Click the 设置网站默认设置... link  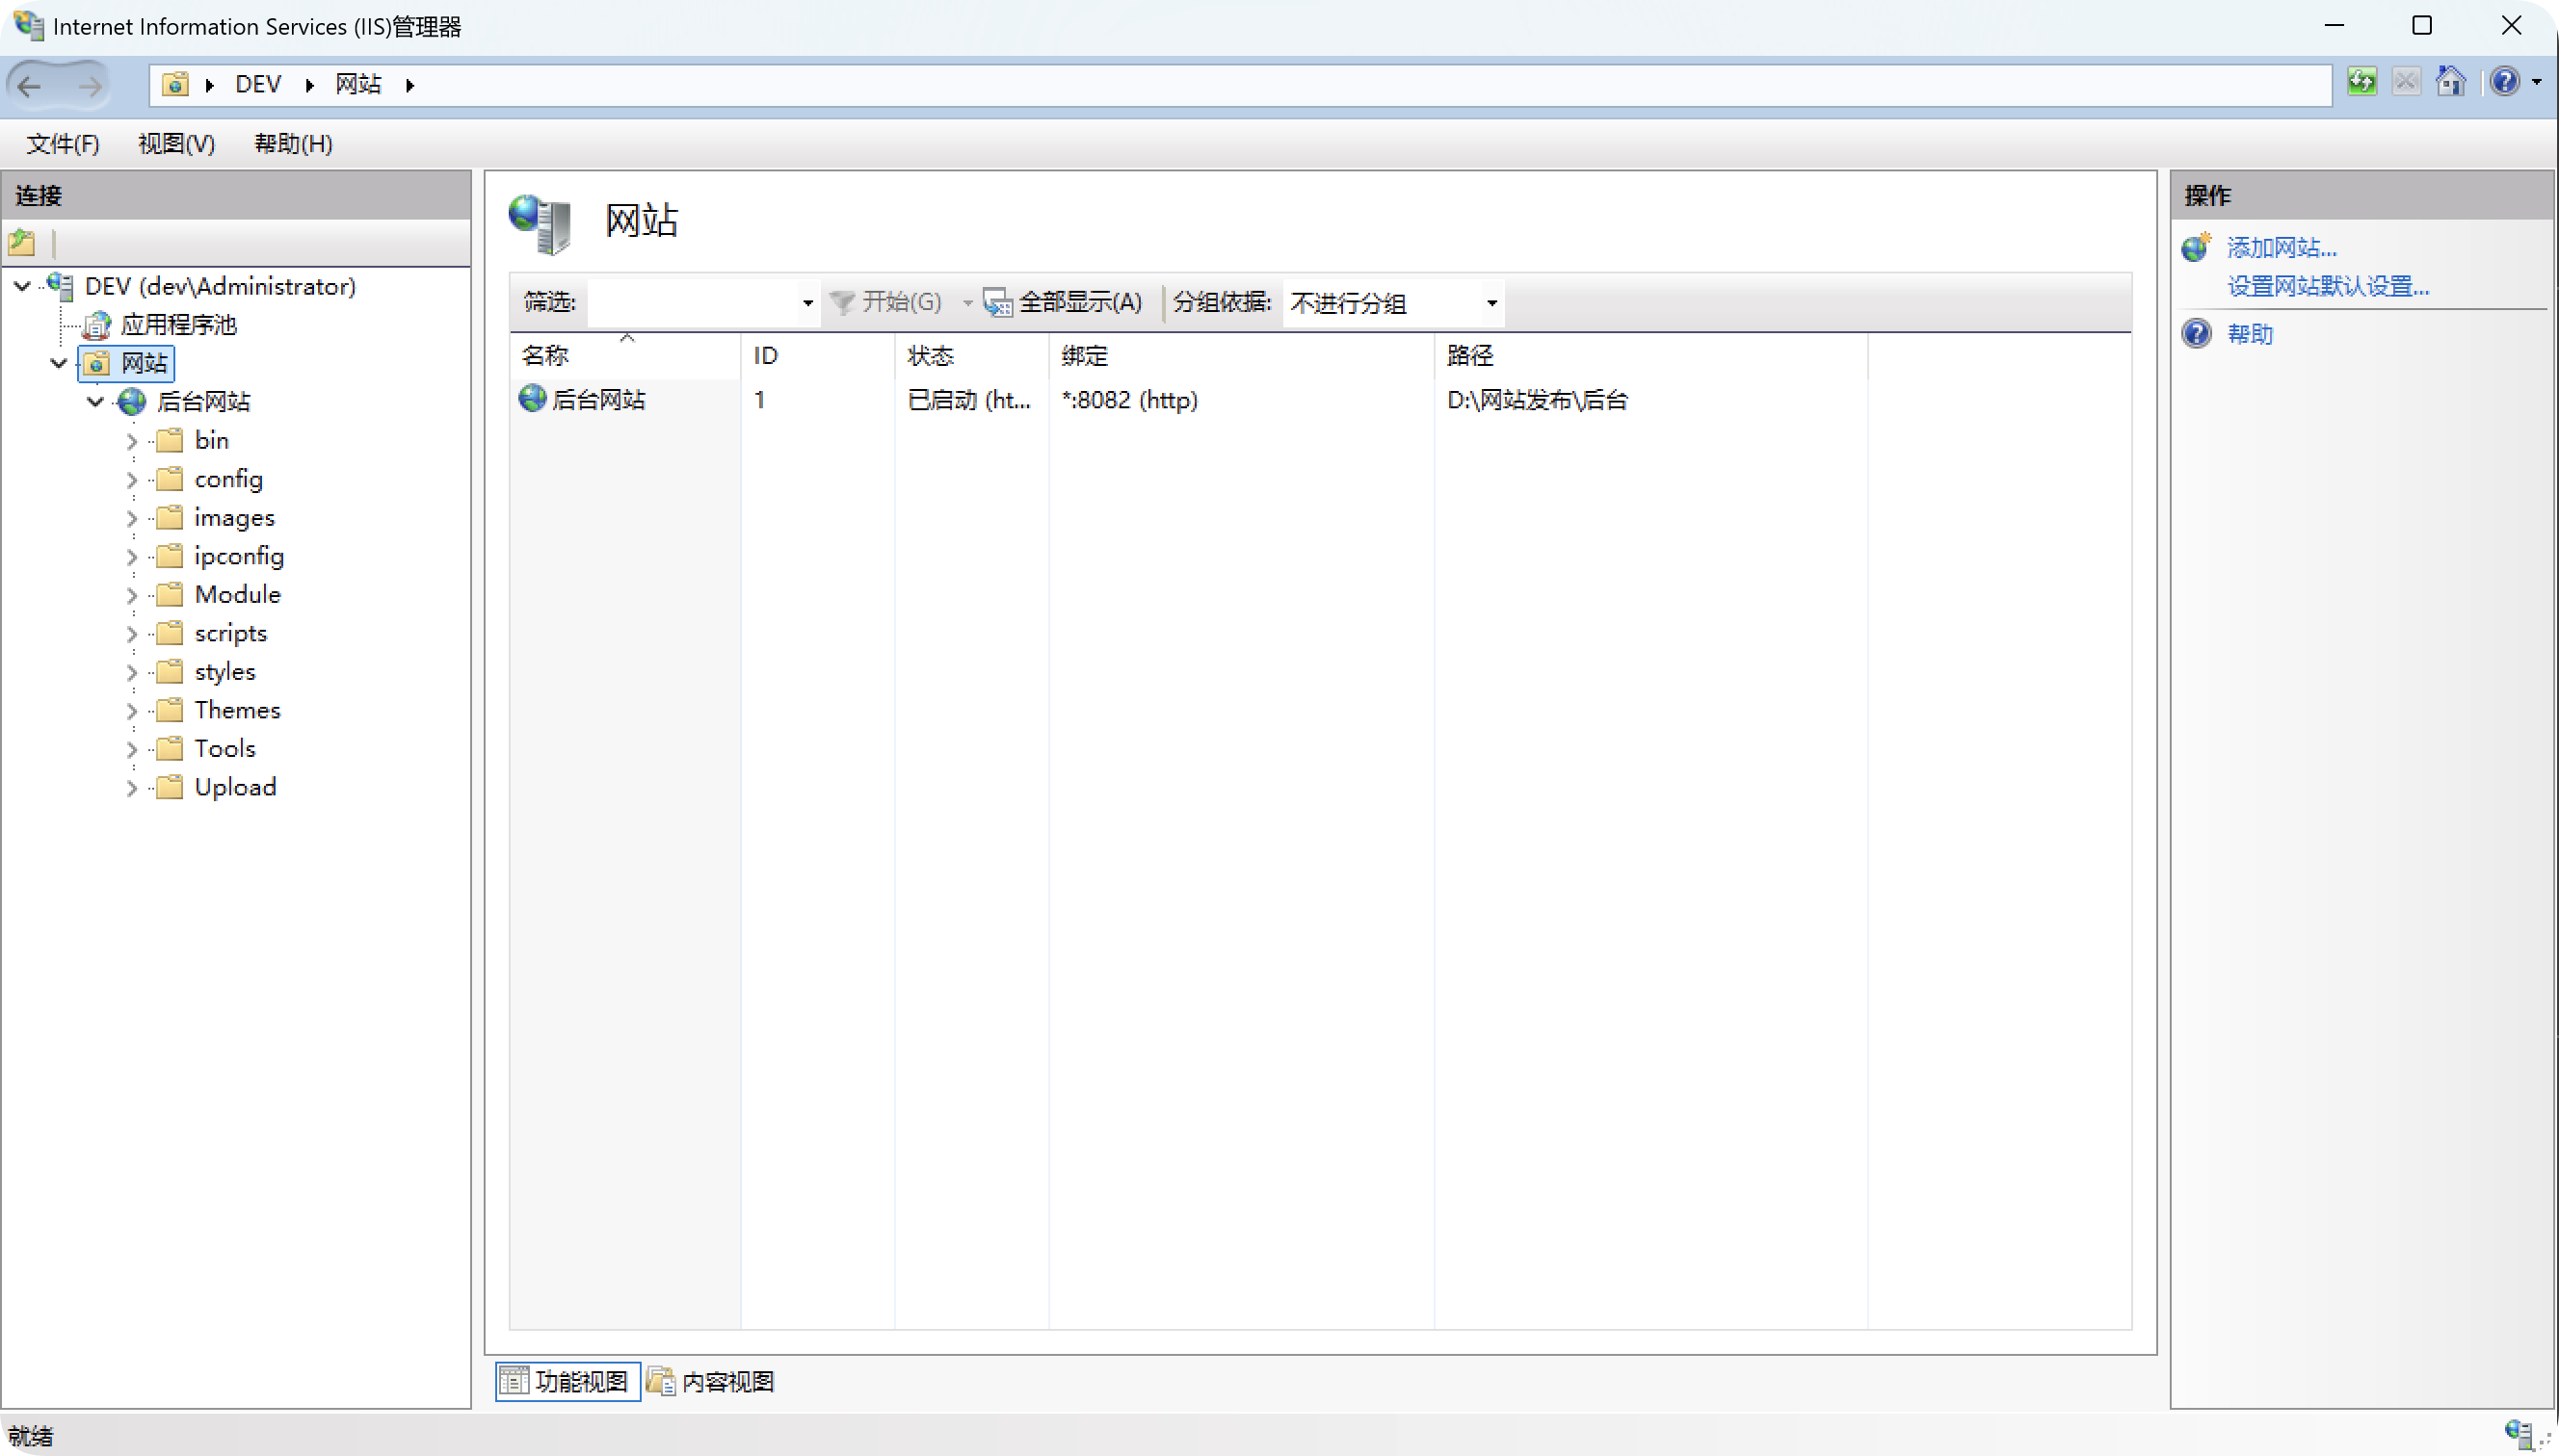point(2327,287)
